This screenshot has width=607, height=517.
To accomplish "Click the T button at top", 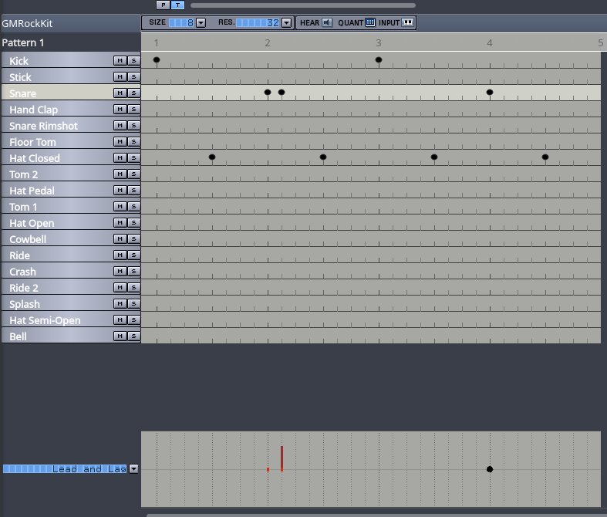I will pos(177,5).
